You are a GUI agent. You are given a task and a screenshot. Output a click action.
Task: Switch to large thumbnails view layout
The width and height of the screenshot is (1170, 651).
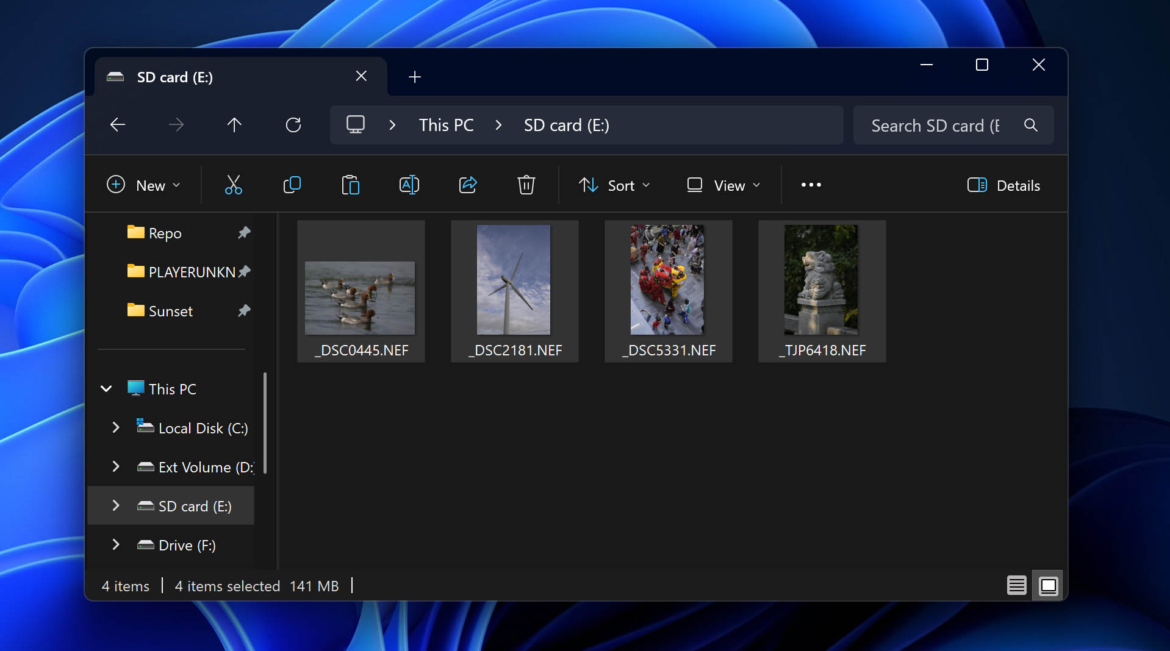1048,586
